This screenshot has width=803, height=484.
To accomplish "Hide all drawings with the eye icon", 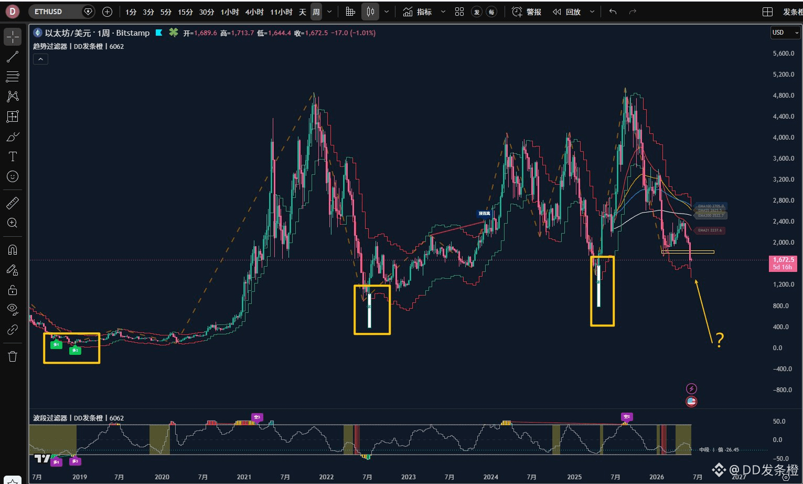I will click(13, 309).
